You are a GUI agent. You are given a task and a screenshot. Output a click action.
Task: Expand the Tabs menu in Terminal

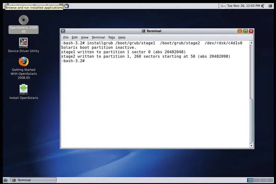[x=112, y=38]
